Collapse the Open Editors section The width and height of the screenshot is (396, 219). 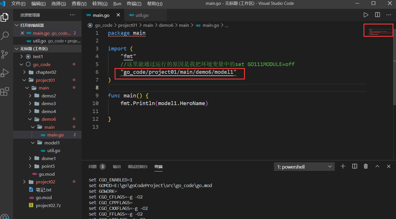tap(47, 25)
